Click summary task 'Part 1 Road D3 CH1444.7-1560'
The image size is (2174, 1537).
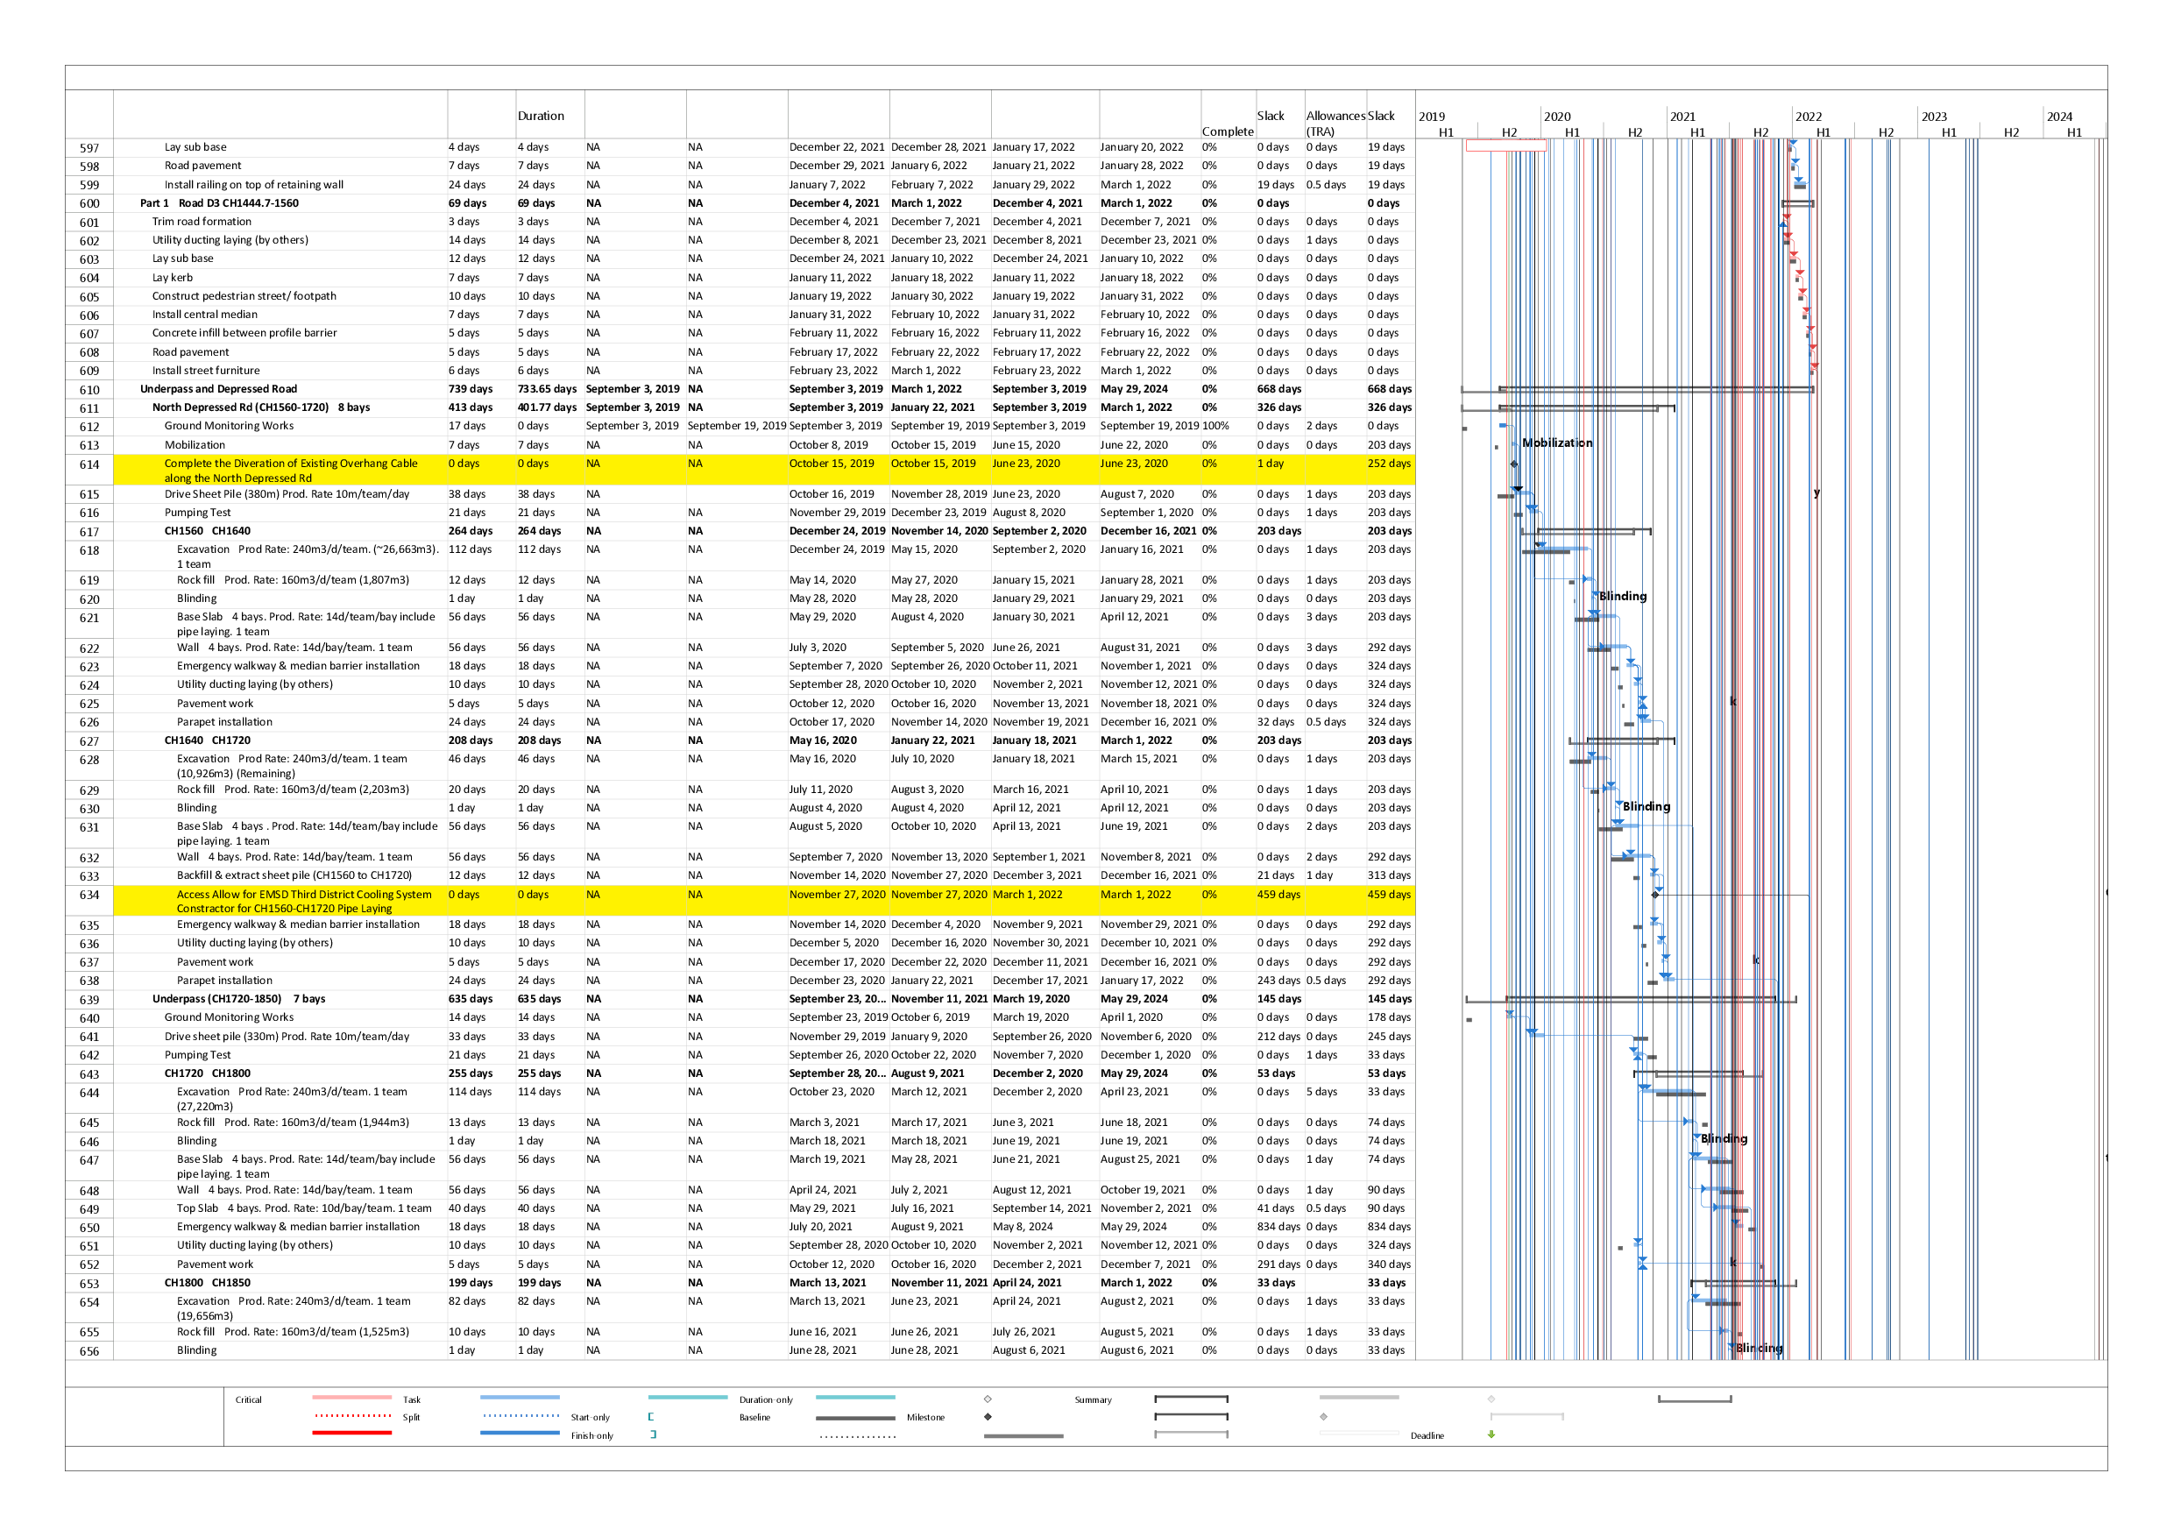click(219, 203)
